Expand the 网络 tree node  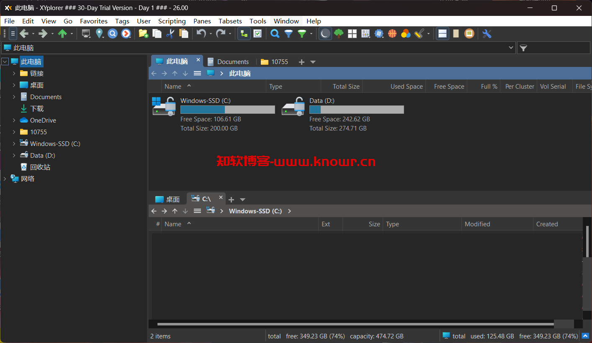pyautogui.click(x=5, y=179)
